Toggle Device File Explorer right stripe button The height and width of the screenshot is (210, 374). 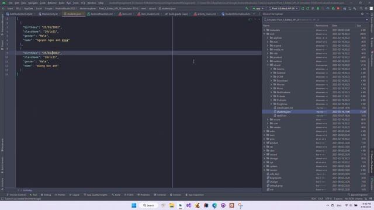pos(372,162)
